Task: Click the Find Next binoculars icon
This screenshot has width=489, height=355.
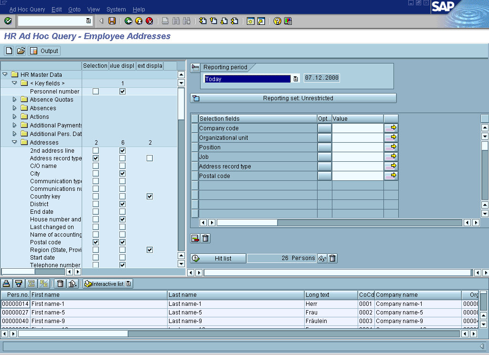Action: pyautogui.click(x=187, y=21)
